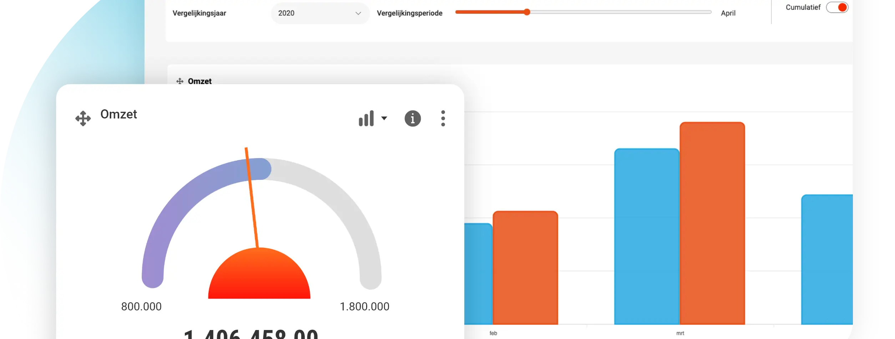Click the Vergelijkingsperiode slider handle
This screenshot has height=339, width=895.
(527, 12)
